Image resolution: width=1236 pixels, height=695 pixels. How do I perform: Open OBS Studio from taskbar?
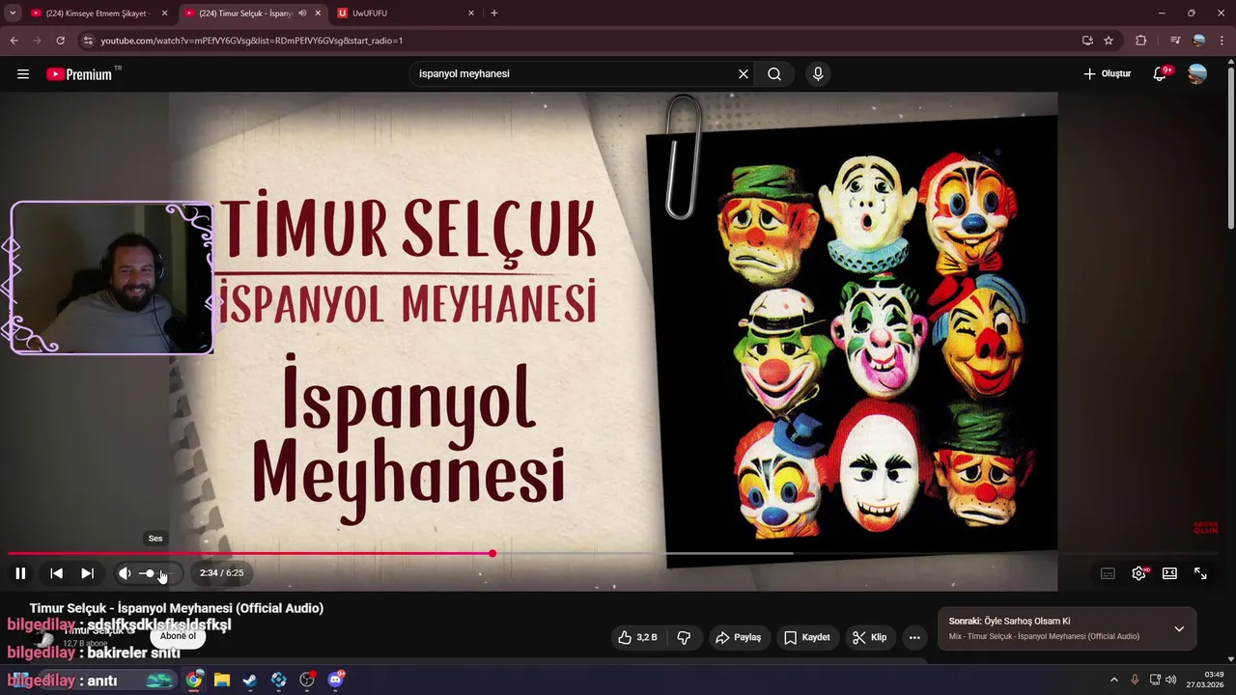[x=307, y=680]
